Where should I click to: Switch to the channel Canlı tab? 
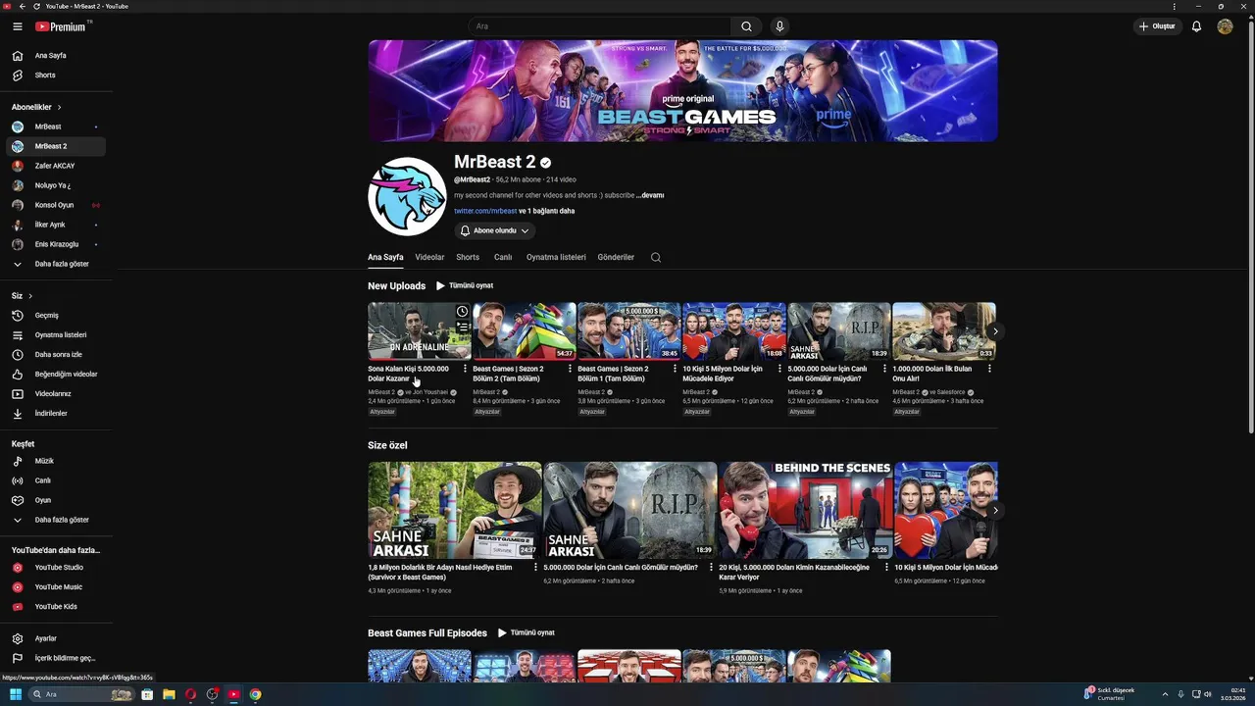click(503, 258)
